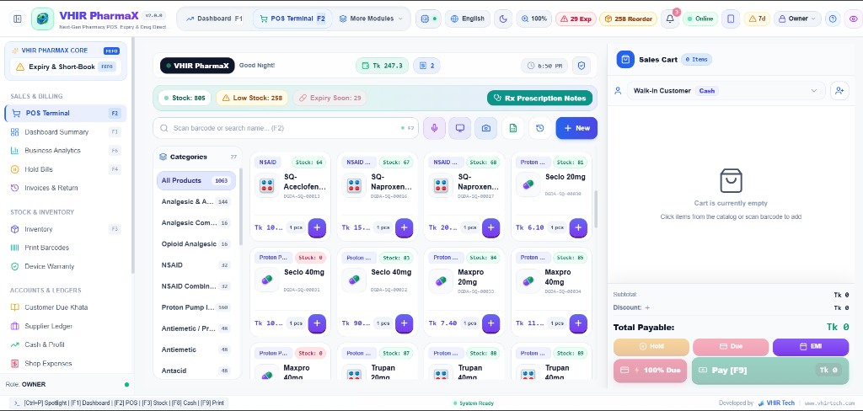Filter by Expiry Soon: 29 chip
The height and width of the screenshot is (411, 863).
pos(330,98)
